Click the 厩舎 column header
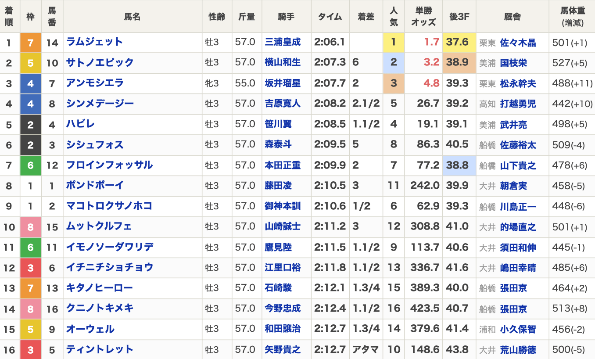The width and height of the screenshot is (595, 359). click(x=513, y=17)
